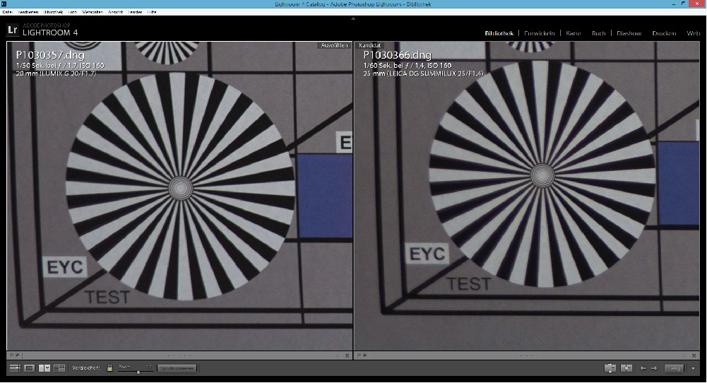Click the Kandidat label on right pane
707x383 pixels.
tap(369, 45)
